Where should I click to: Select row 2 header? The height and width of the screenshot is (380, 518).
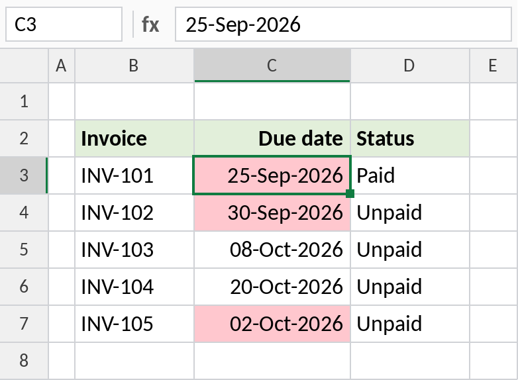(x=24, y=138)
